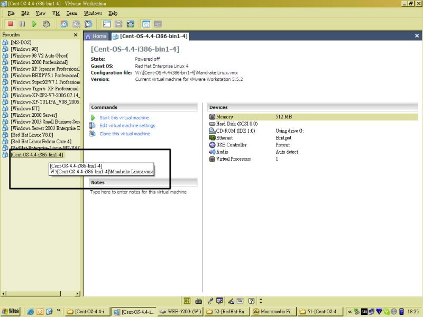Click the Quick Switch toolbar icon

click(118, 24)
